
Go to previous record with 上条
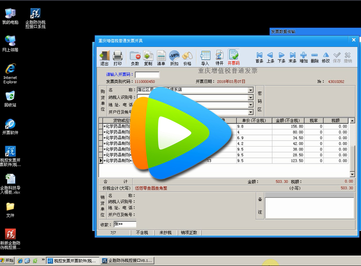(x=270, y=57)
